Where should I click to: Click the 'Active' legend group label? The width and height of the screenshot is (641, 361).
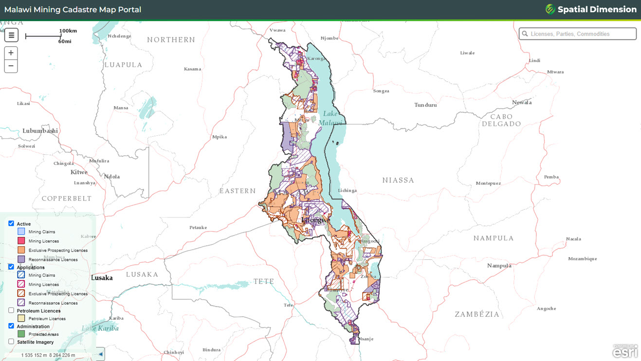click(24, 224)
